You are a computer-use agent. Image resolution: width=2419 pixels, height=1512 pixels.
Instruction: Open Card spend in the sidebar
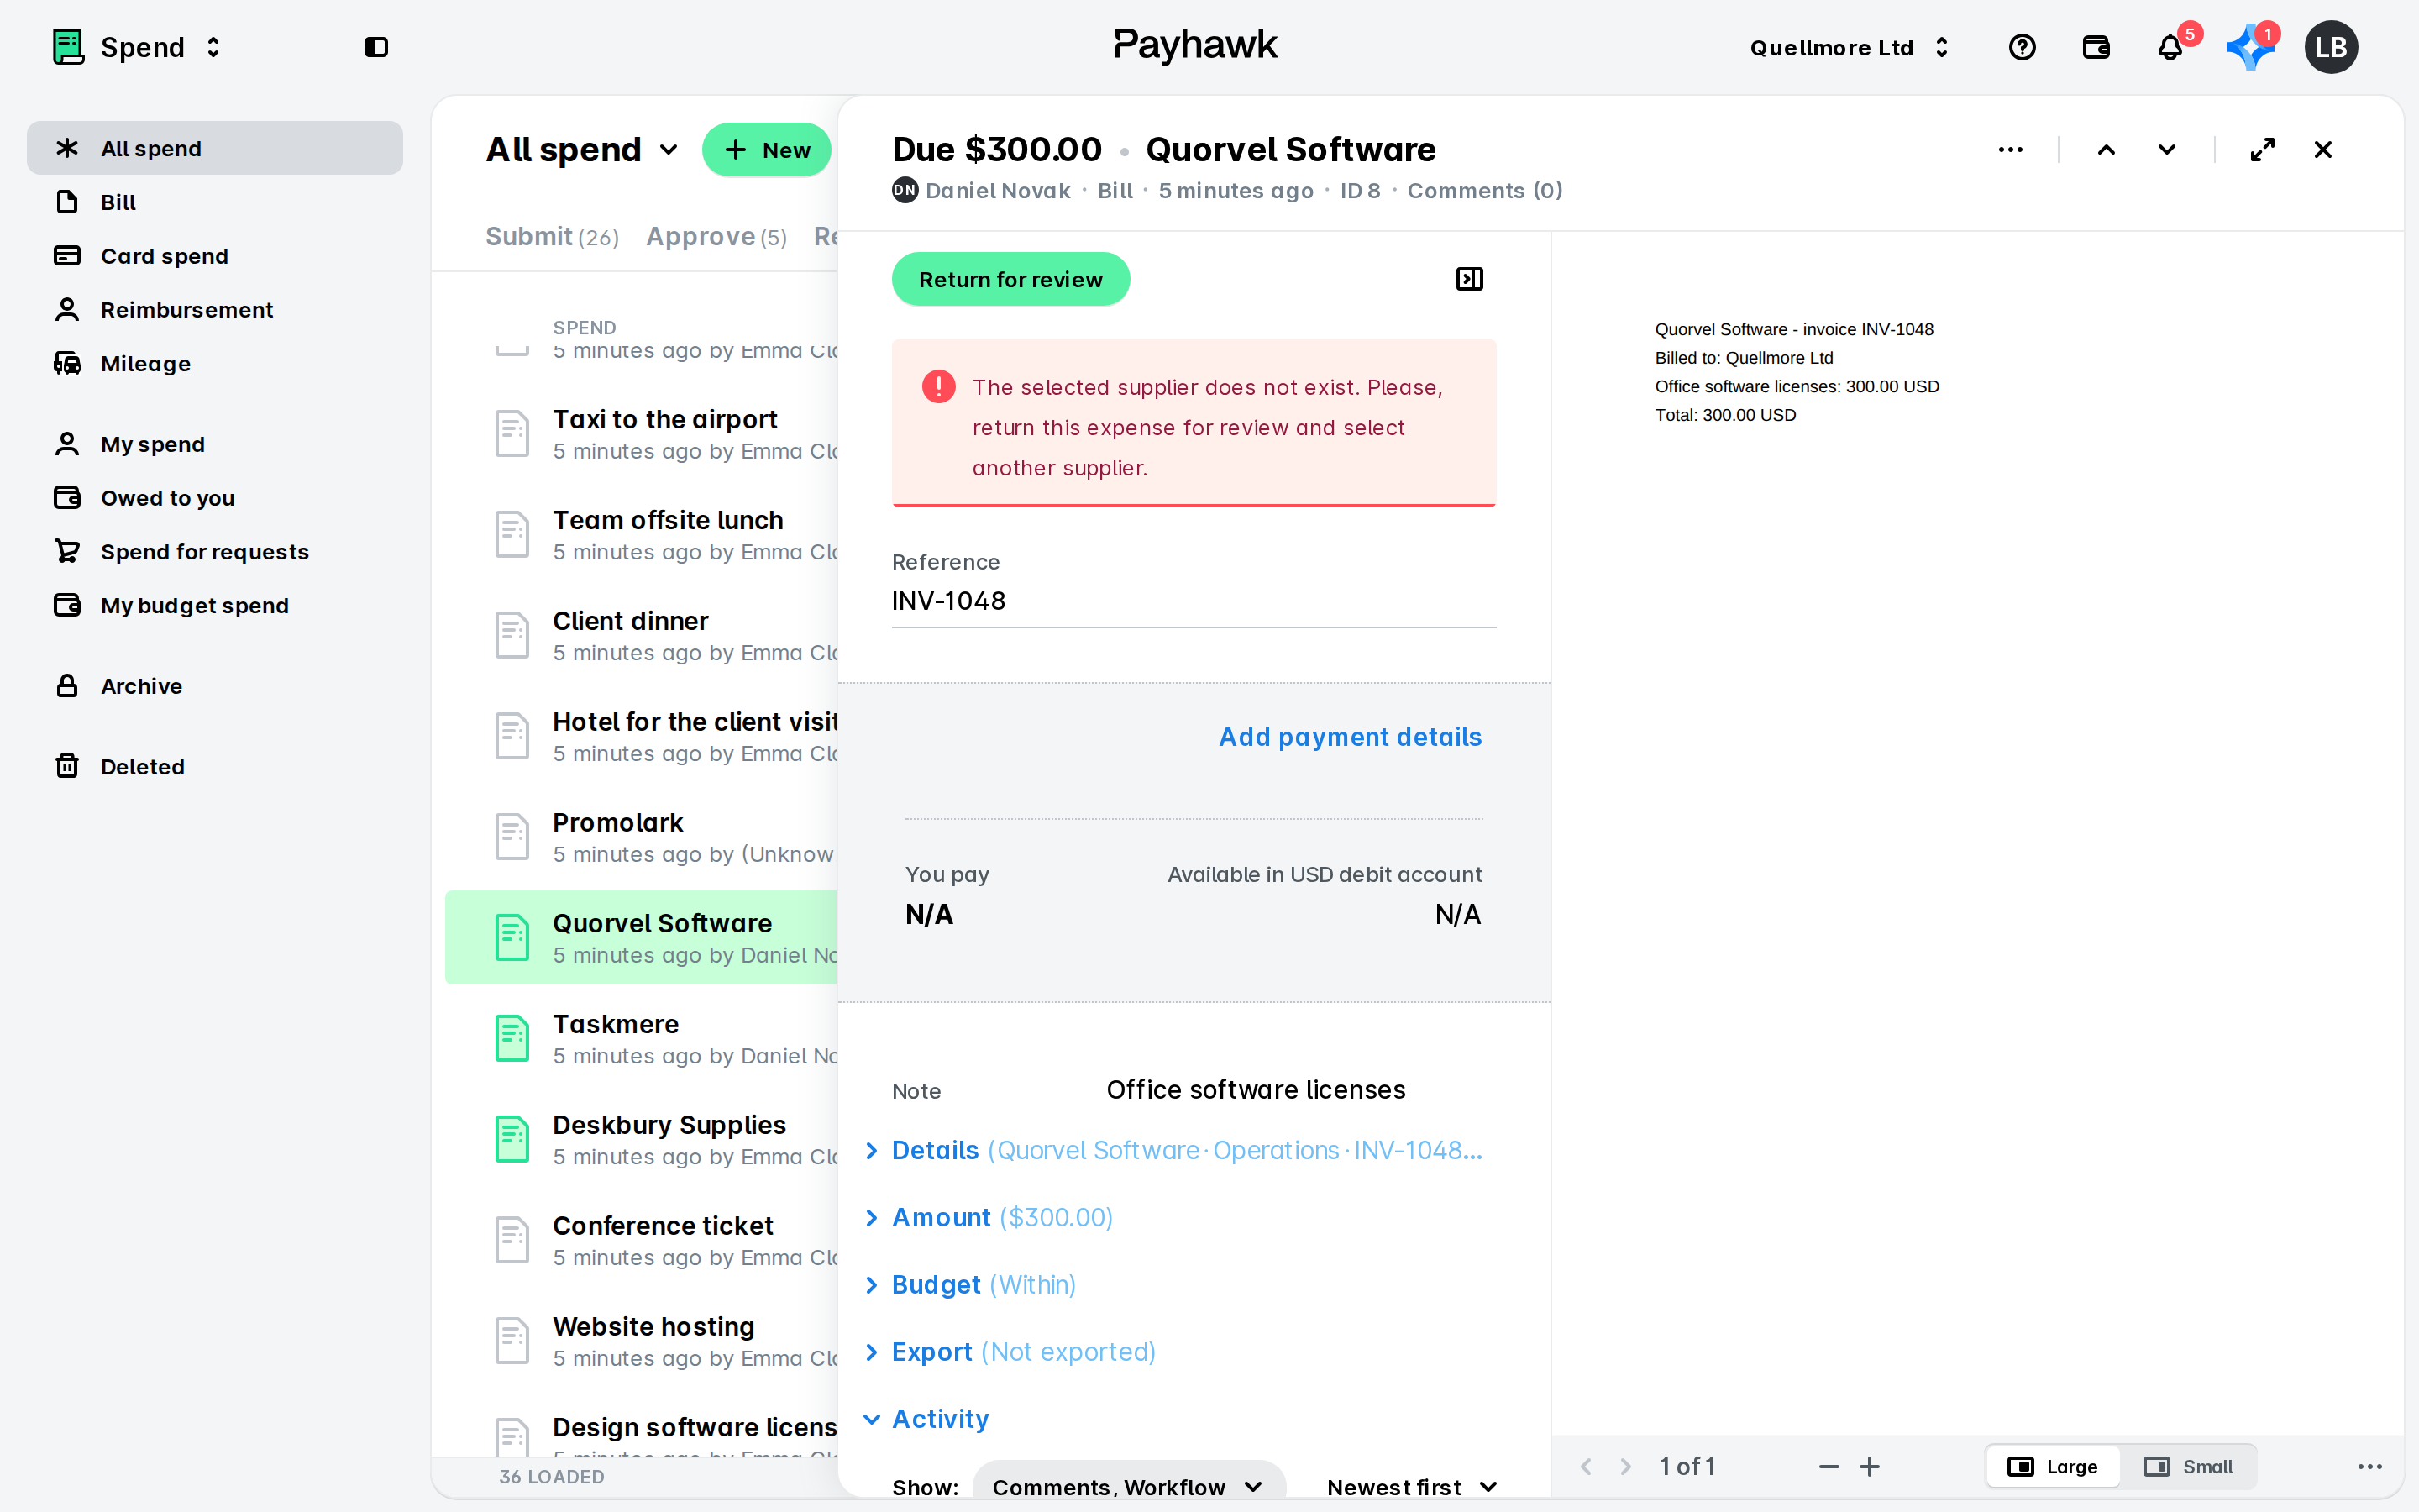coord(215,256)
